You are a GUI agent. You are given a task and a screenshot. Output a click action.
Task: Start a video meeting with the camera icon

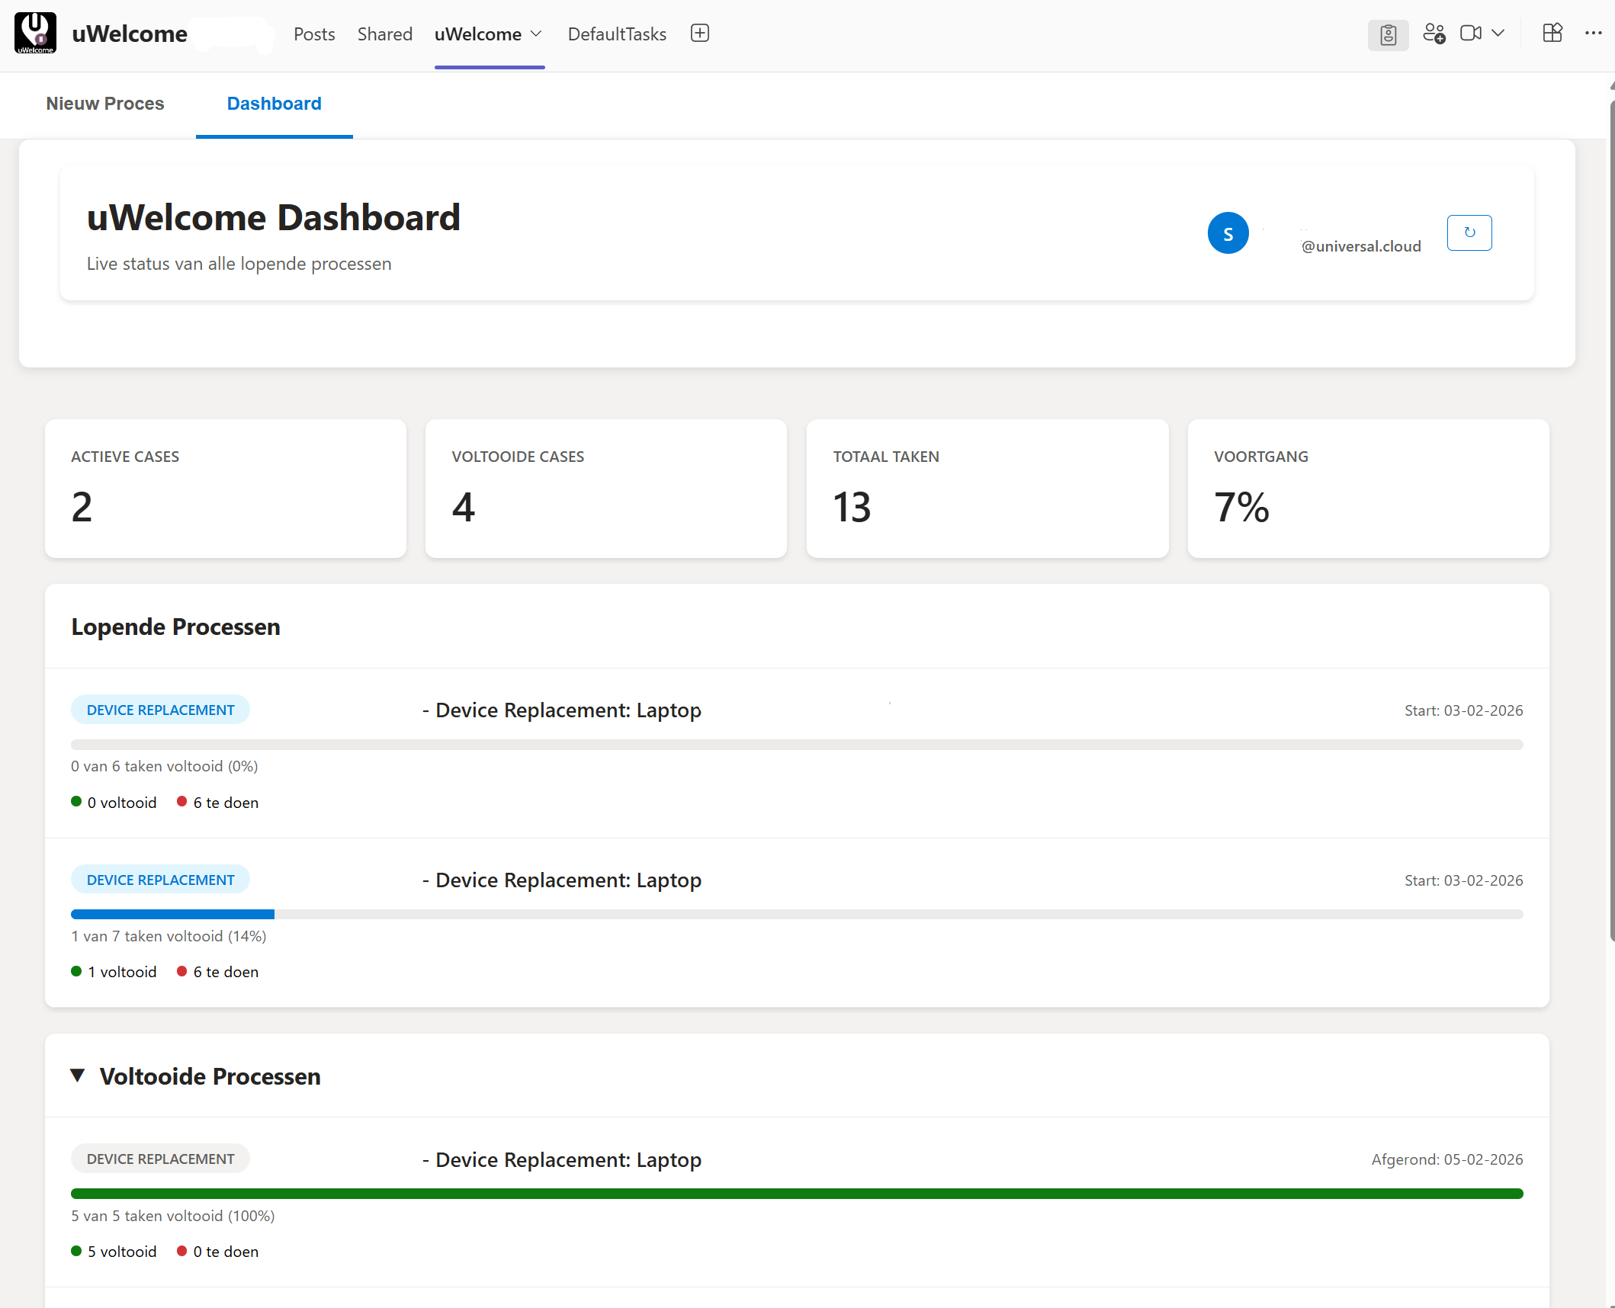[1469, 33]
